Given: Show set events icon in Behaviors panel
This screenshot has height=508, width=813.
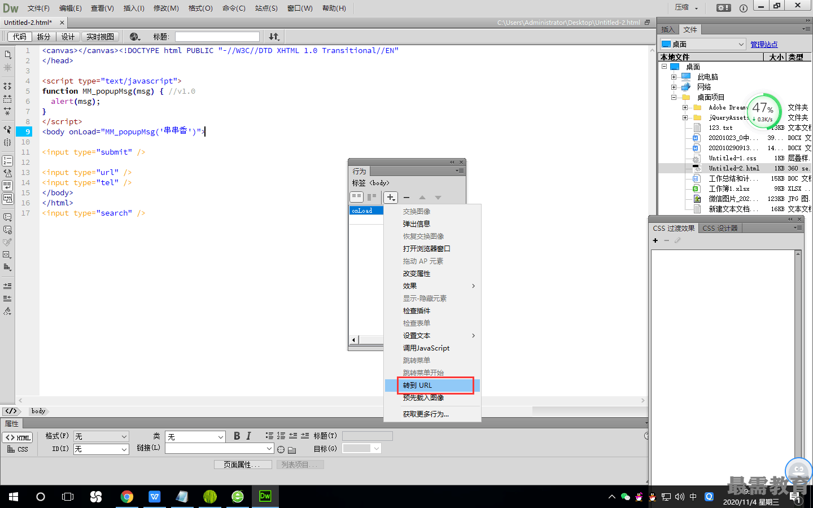Looking at the screenshot, I should [x=356, y=197].
